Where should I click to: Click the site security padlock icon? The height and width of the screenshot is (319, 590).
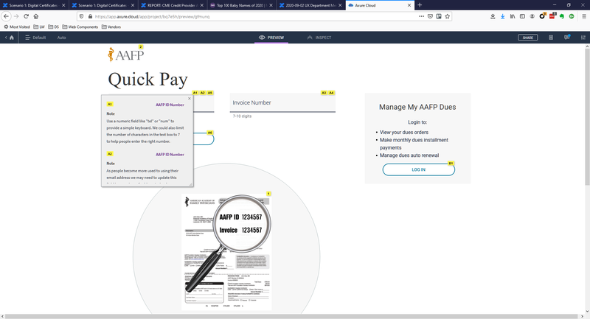point(90,16)
